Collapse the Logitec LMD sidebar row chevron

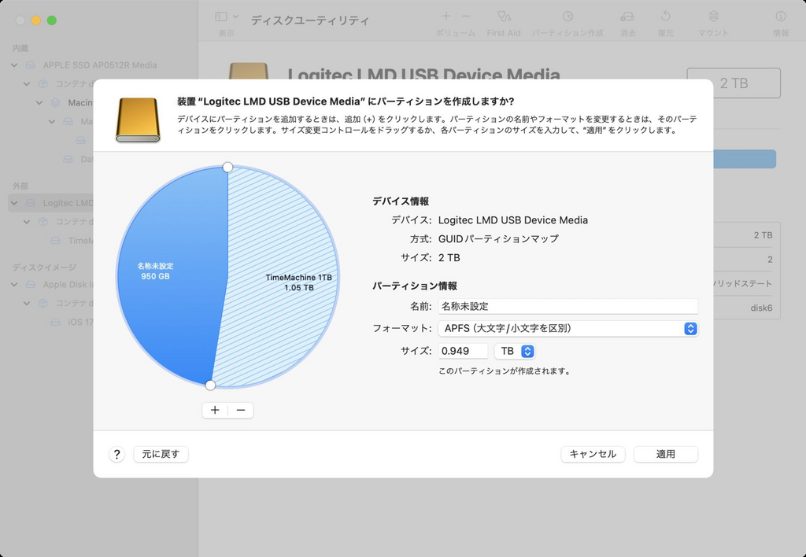[14, 203]
